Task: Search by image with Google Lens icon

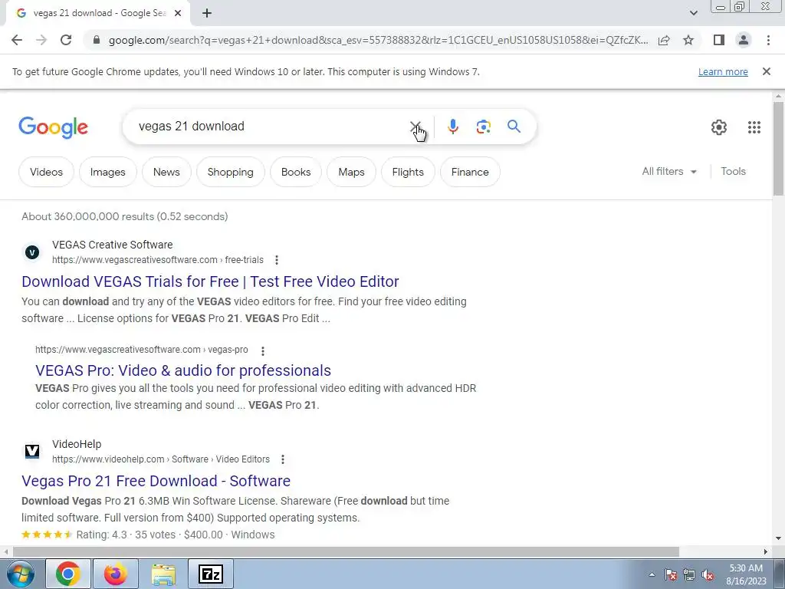Action: point(483,127)
